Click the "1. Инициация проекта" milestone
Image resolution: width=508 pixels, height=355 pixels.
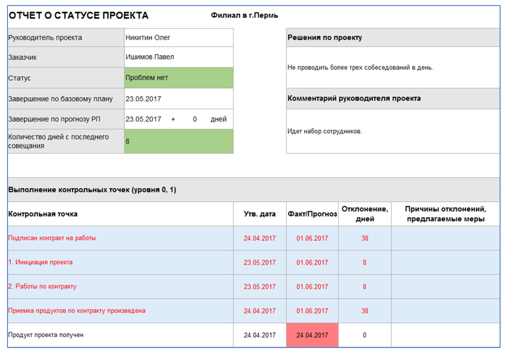(x=41, y=262)
